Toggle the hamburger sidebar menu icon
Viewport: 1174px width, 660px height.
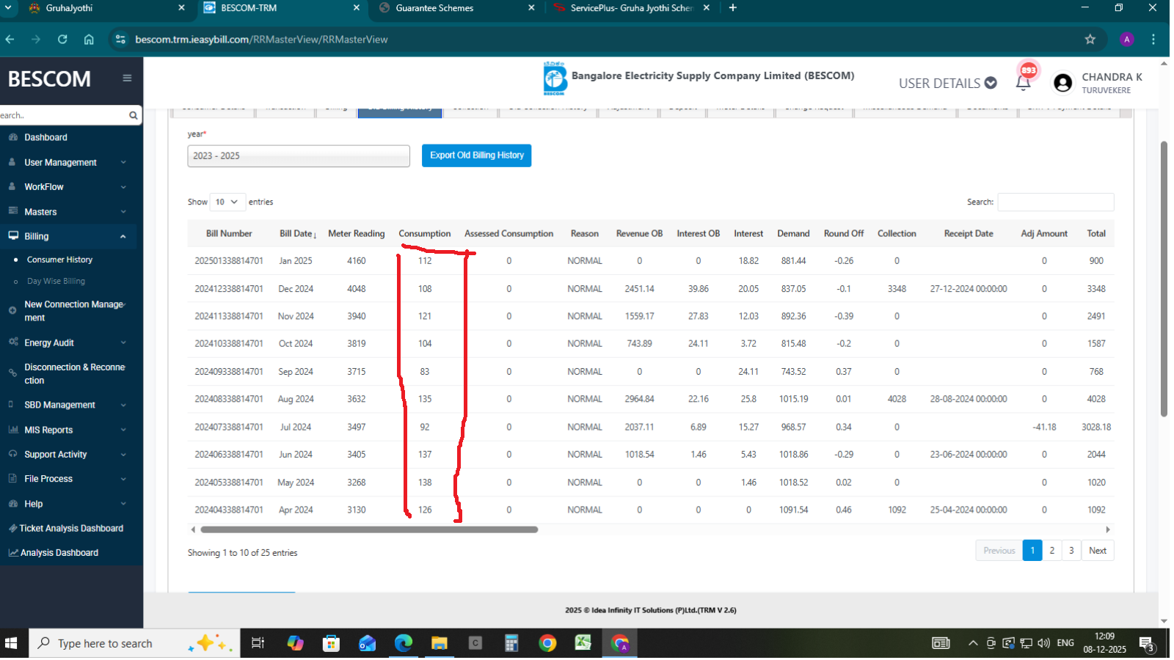[127, 78]
